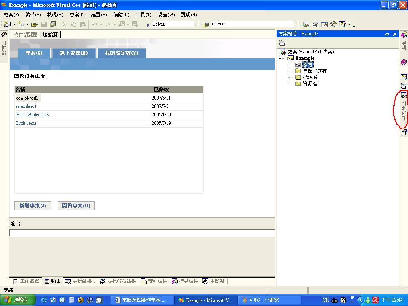Image resolution: width=408 pixels, height=306 pixels.
Task: Expand the Add New Item dropdown arrow
Action: click(27, 24)
